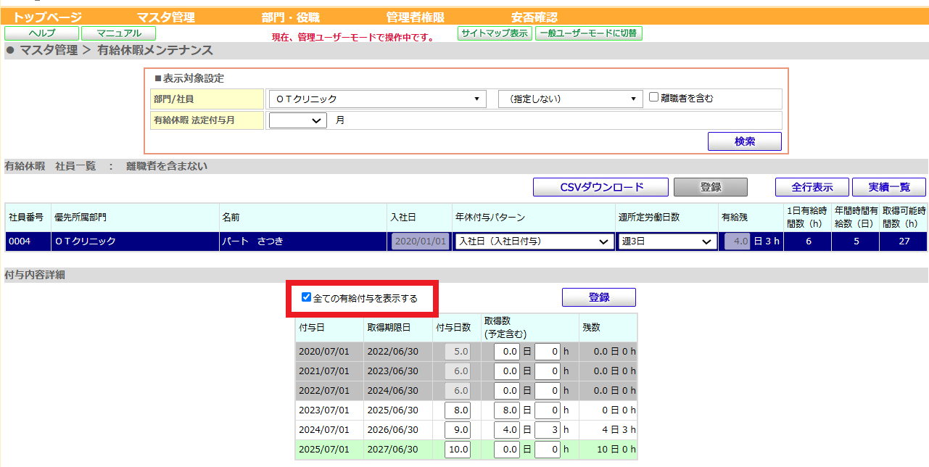The width and height of the screenshot is (929, 467).
Task: Click 取得数 hours field for 2023/07/01 row
Action: click(x=548, y=410)
